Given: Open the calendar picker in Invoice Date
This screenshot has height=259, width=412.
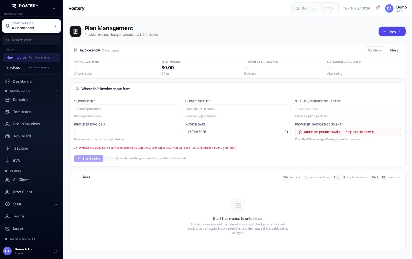Looking at the screenshot, I should (x=286, y=132).
